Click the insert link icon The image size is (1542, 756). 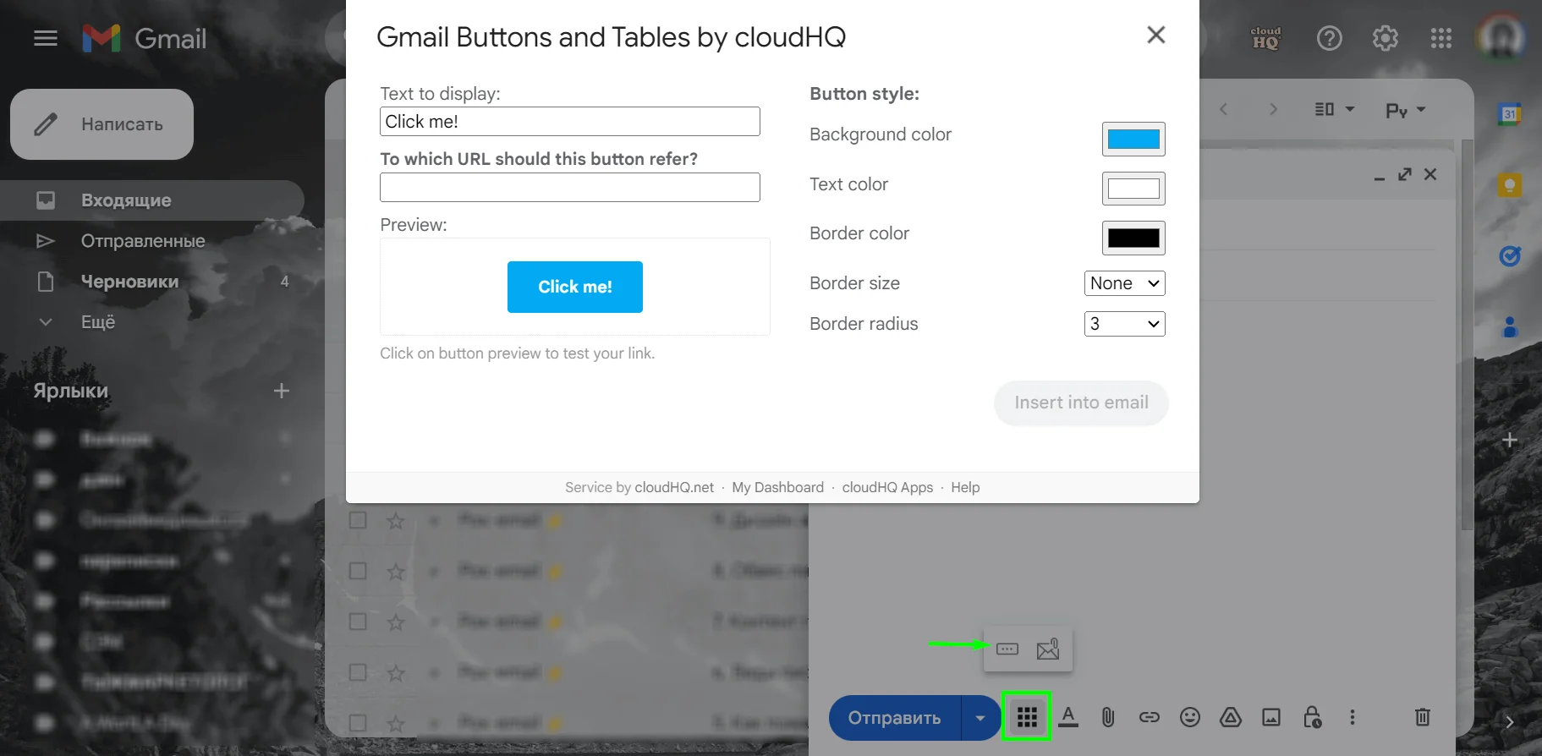click(x=1149, y=717)
